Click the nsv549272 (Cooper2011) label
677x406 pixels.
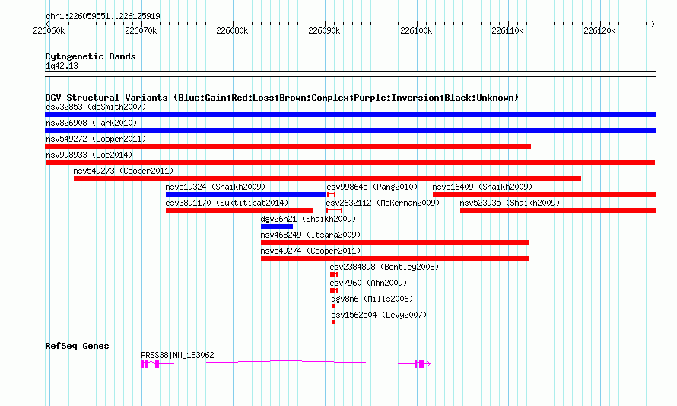[x=96, y=139]
